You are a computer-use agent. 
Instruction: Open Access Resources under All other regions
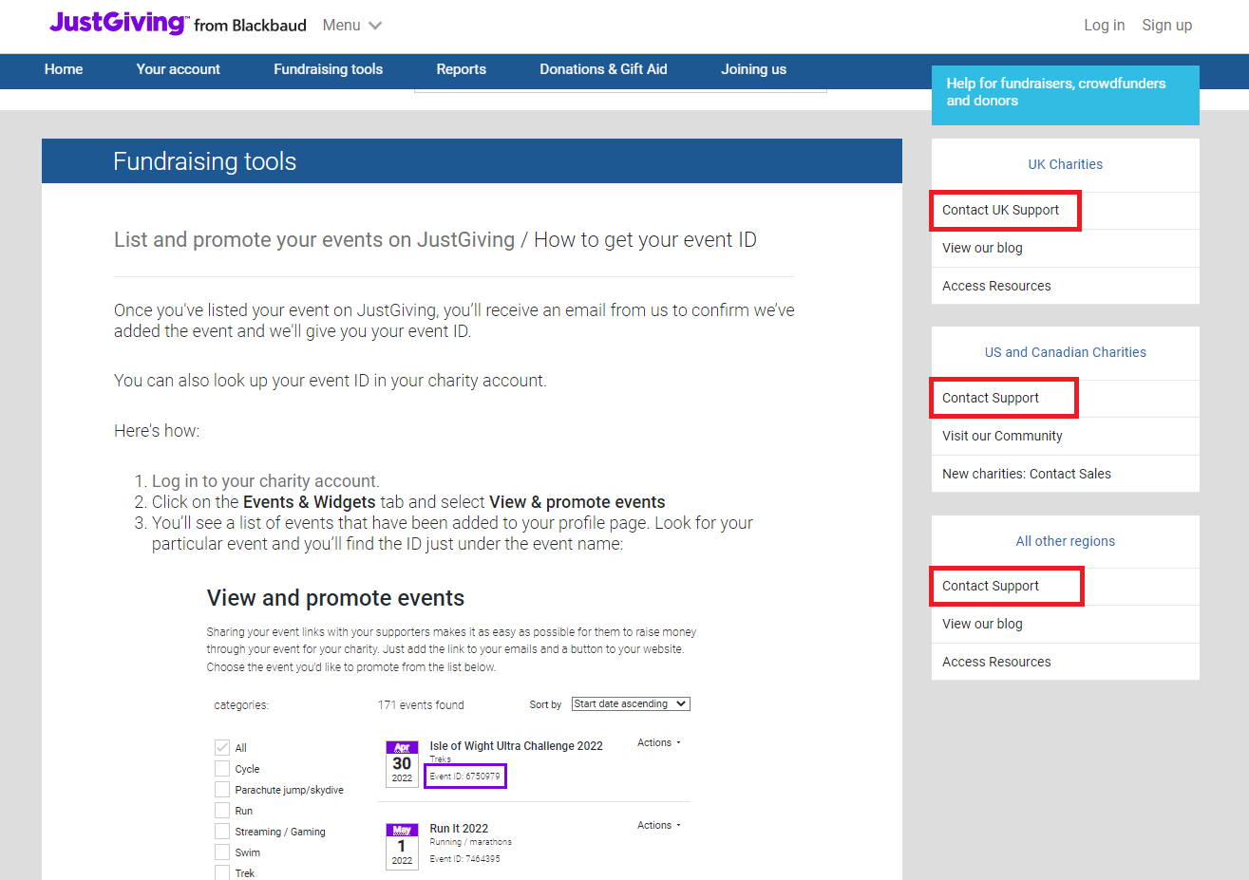click(x=996, y=662)
